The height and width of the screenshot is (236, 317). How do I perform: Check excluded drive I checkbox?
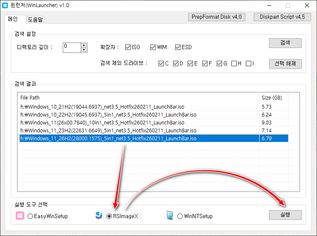pos(248,64)
